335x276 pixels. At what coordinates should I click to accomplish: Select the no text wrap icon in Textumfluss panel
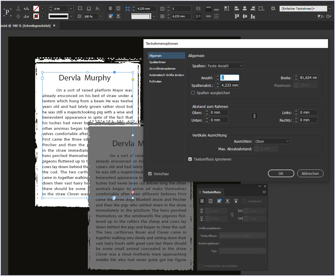202,201
